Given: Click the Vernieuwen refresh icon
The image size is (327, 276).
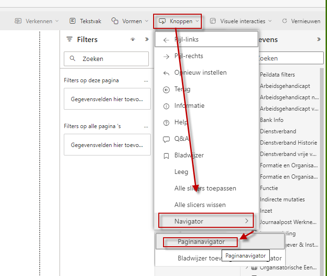Looking at the screenshot, I should pos(284,21).
